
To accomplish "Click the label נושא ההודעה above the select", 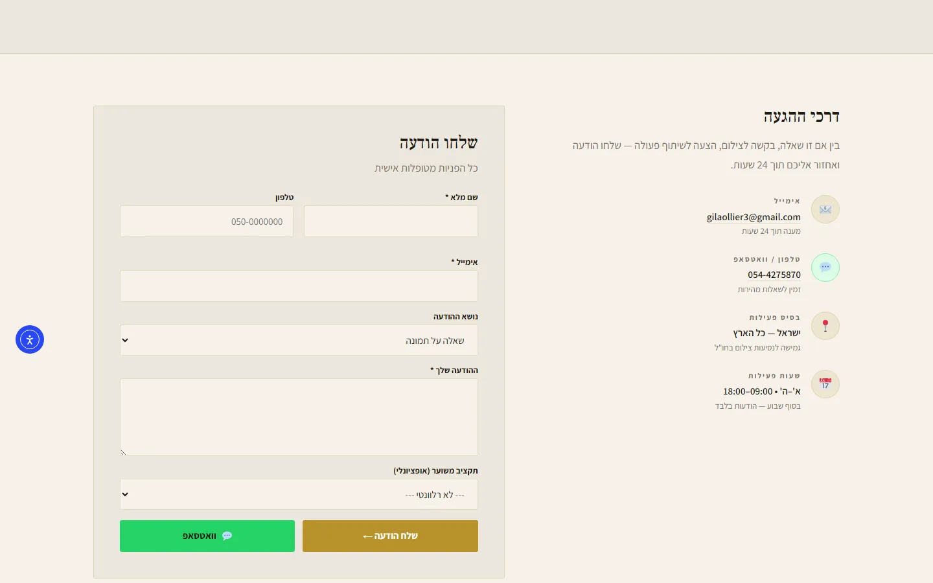I will (x=455, y=317).
